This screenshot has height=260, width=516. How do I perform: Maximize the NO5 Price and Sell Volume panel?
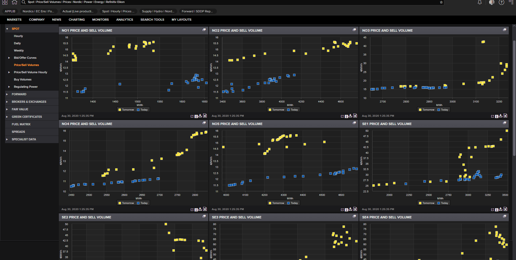click(x=354, y=123)
